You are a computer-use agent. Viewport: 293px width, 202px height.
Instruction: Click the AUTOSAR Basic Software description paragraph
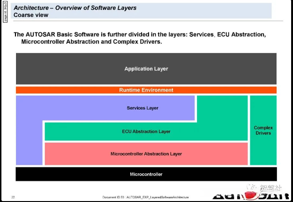pyautogui.click(x=140, y=38)
